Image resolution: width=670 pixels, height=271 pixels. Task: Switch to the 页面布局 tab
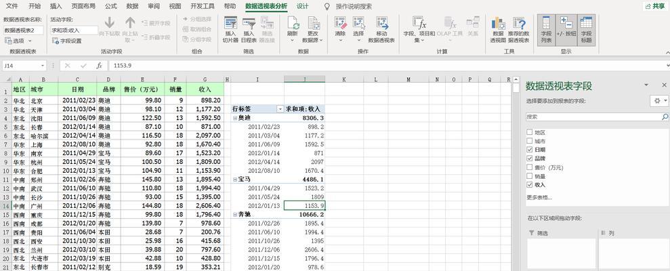point(83,6)
